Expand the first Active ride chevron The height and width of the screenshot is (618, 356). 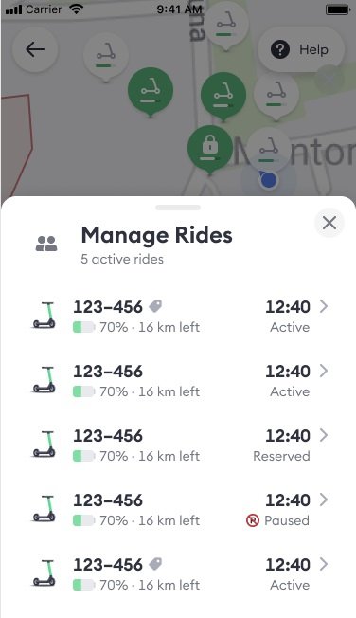click(323, 306)
